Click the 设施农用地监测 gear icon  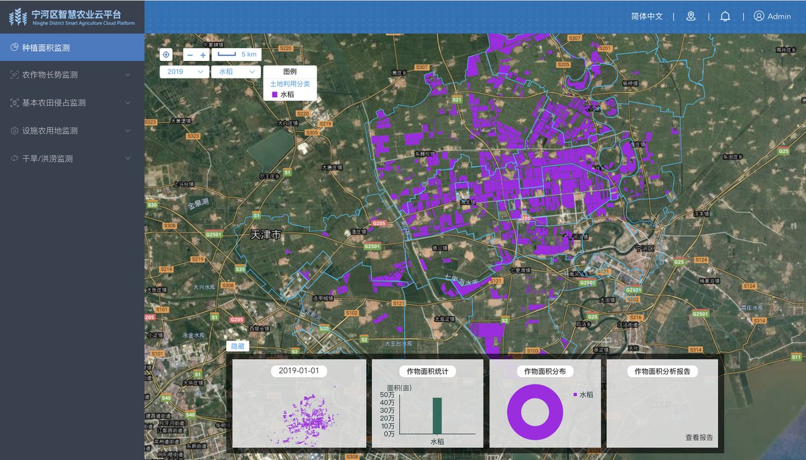[14, 131]
